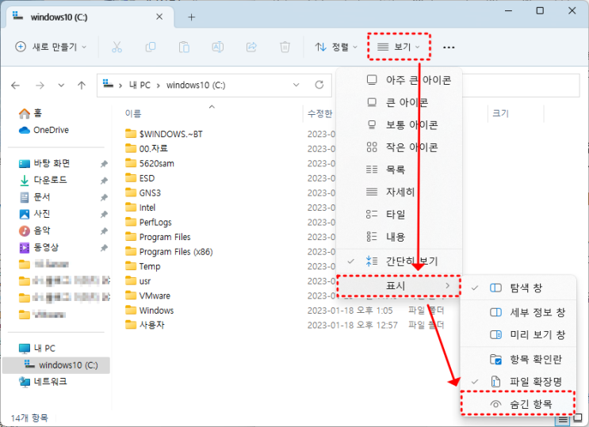Viewport: 589px width, 427px height.
Task: Open the 정렬 sort dropdown
Action: click(336, 47)
